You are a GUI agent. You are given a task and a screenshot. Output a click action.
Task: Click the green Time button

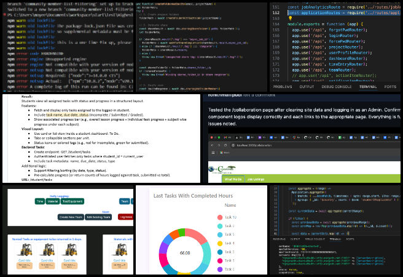[x=40, y=201]
